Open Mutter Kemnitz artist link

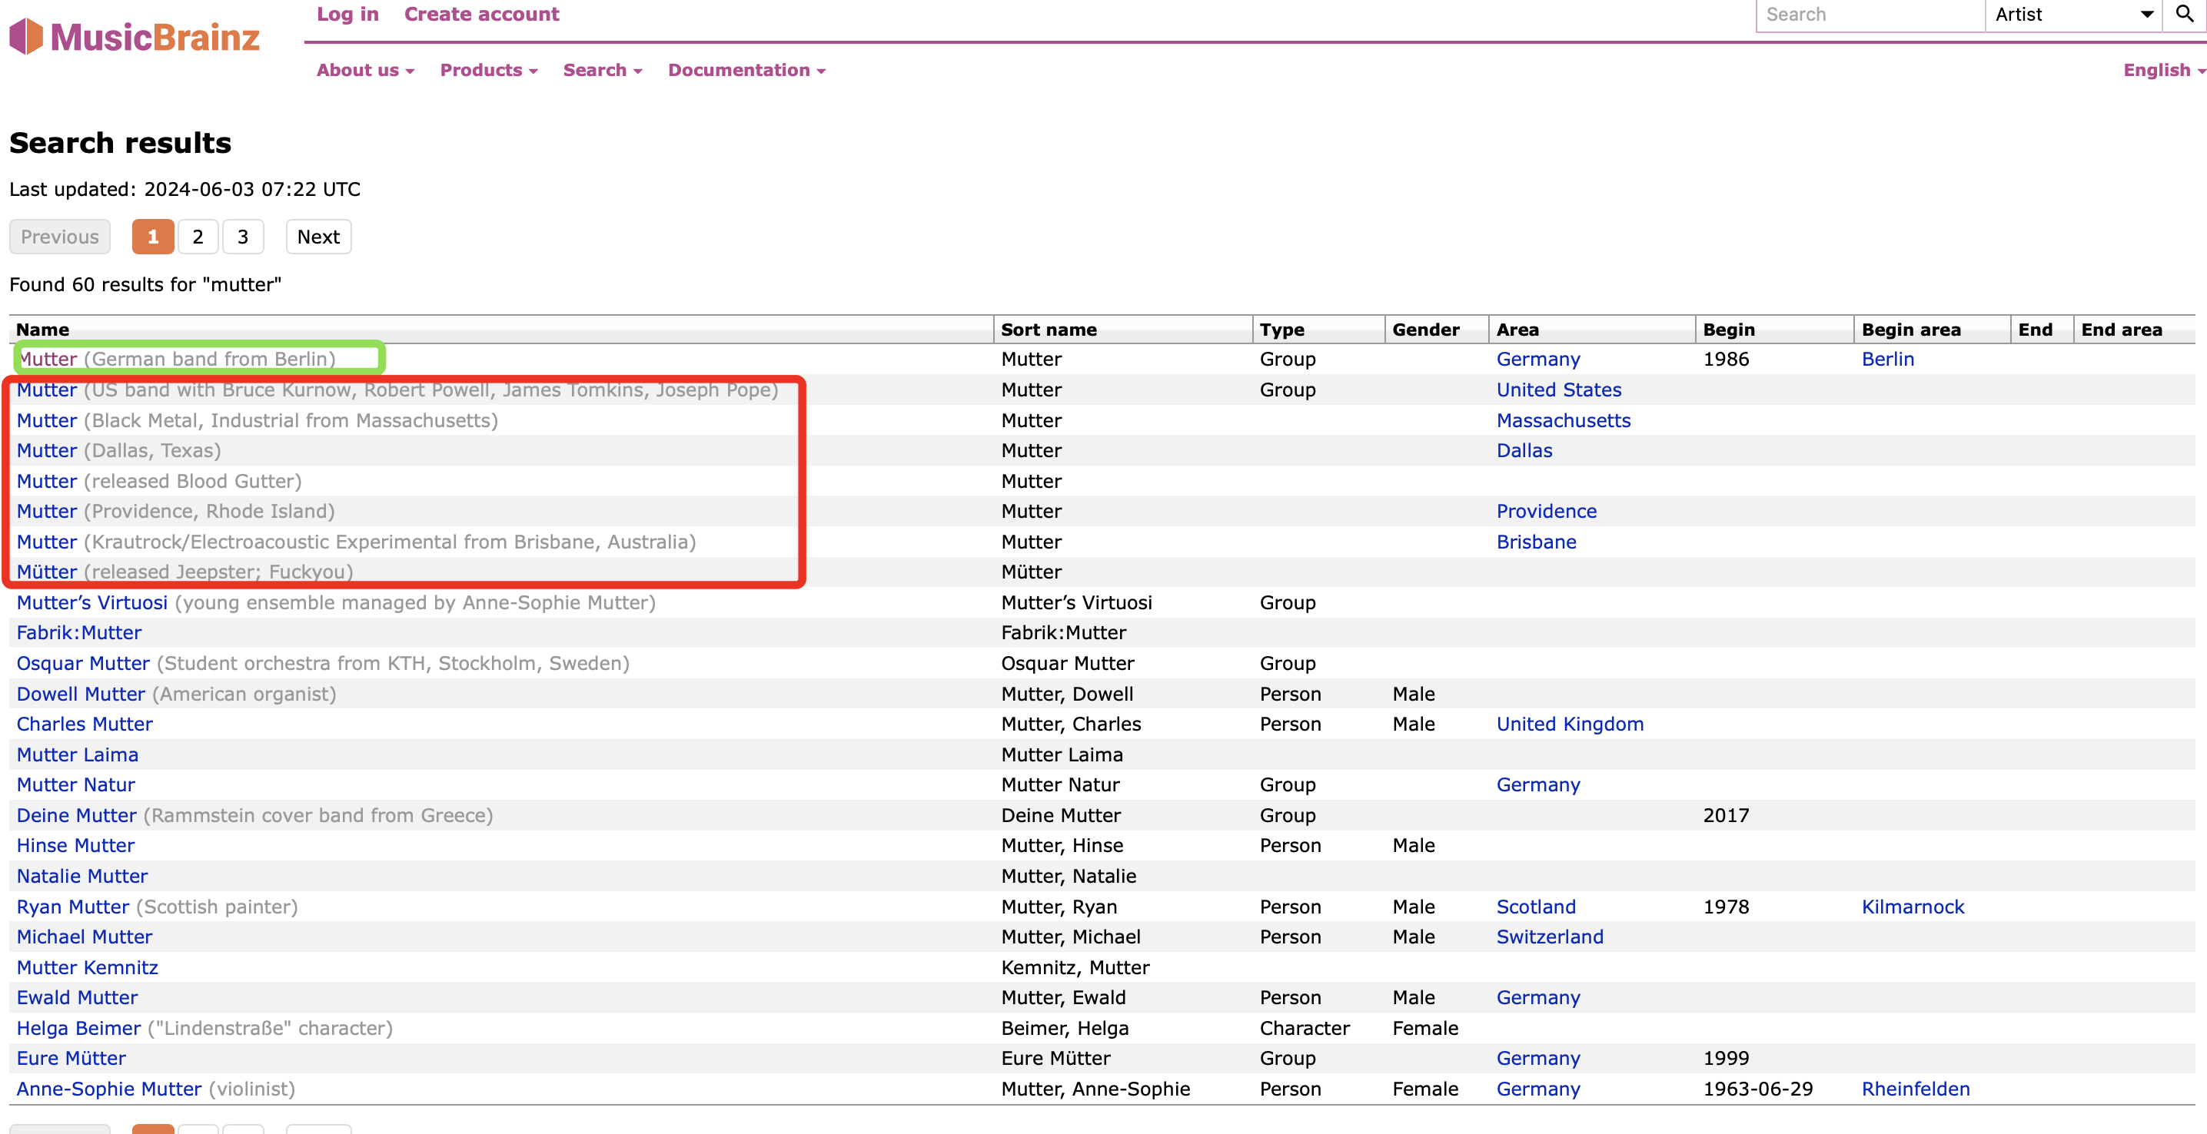88,969
